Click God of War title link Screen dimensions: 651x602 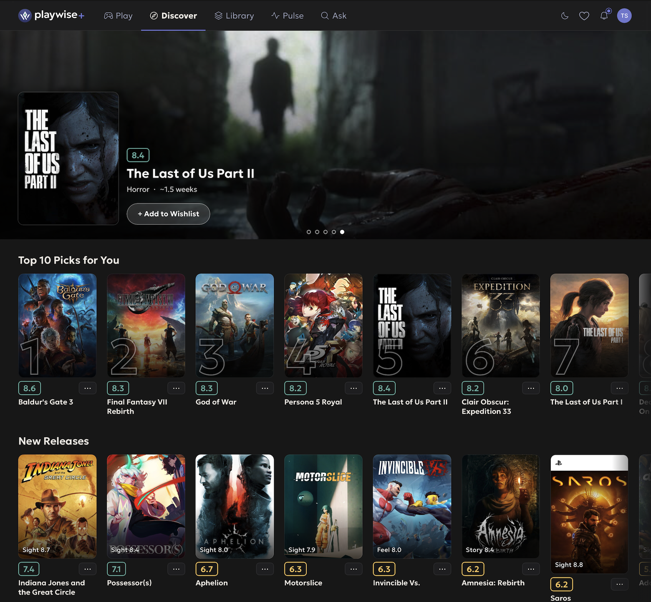(216, 402)
